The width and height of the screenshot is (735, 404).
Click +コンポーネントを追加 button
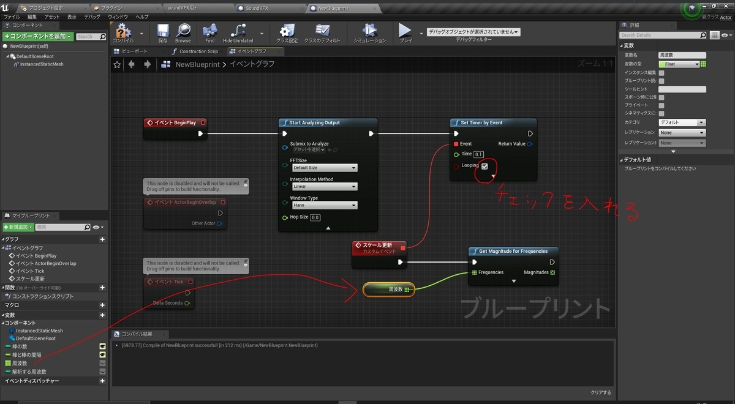pyautogui.click(x=37, y=37)
